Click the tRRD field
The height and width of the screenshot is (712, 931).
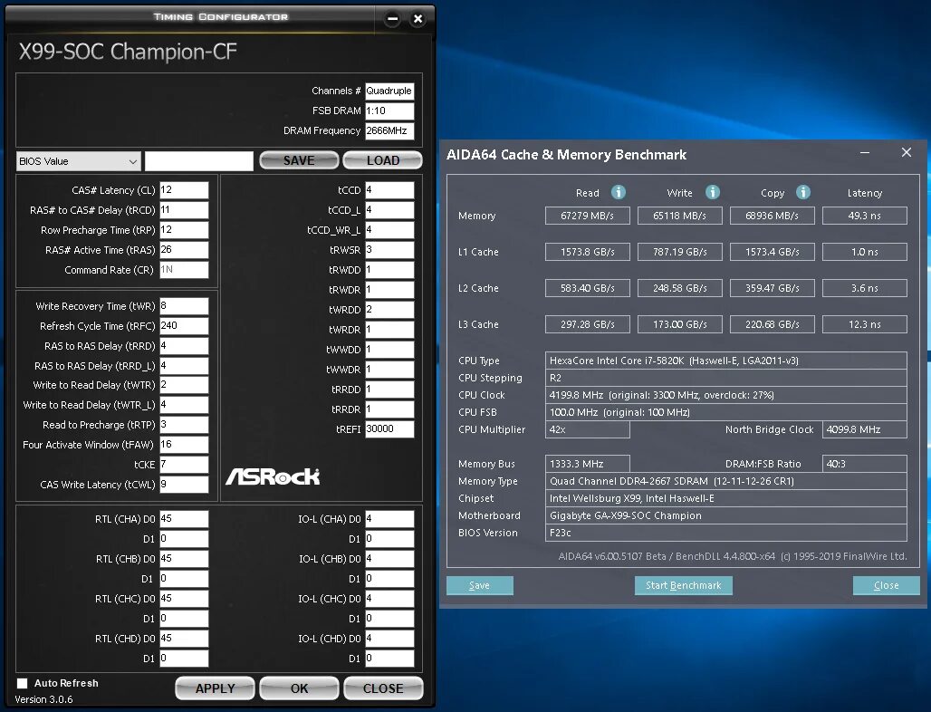point(184,346)
